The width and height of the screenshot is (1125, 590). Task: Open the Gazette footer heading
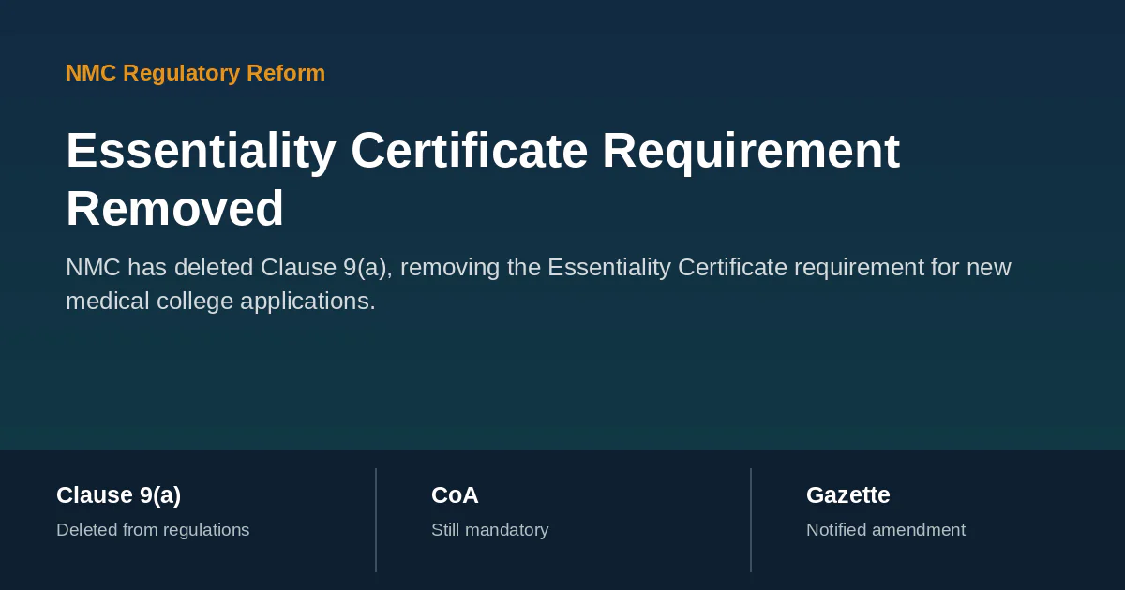[848, 495]
